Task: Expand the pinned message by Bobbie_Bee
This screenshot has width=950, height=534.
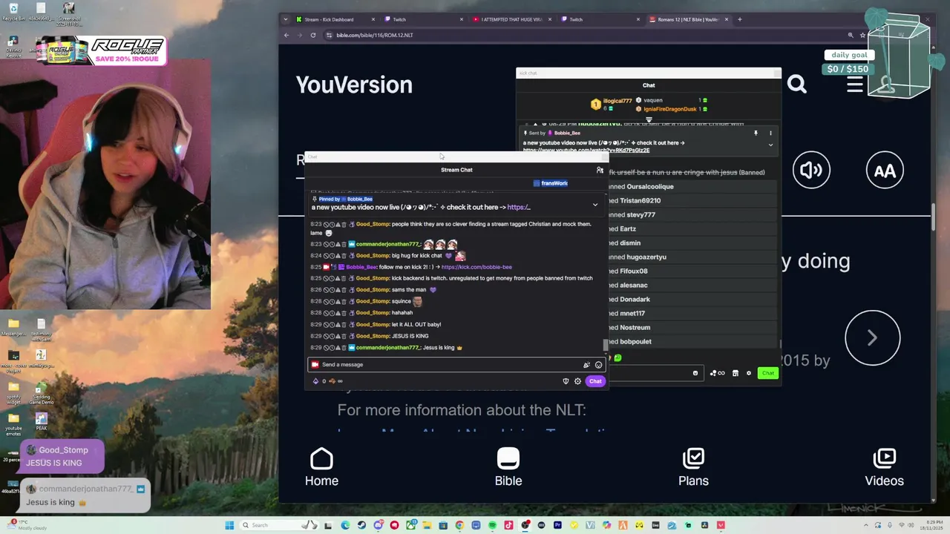Action: pos(594,205)
